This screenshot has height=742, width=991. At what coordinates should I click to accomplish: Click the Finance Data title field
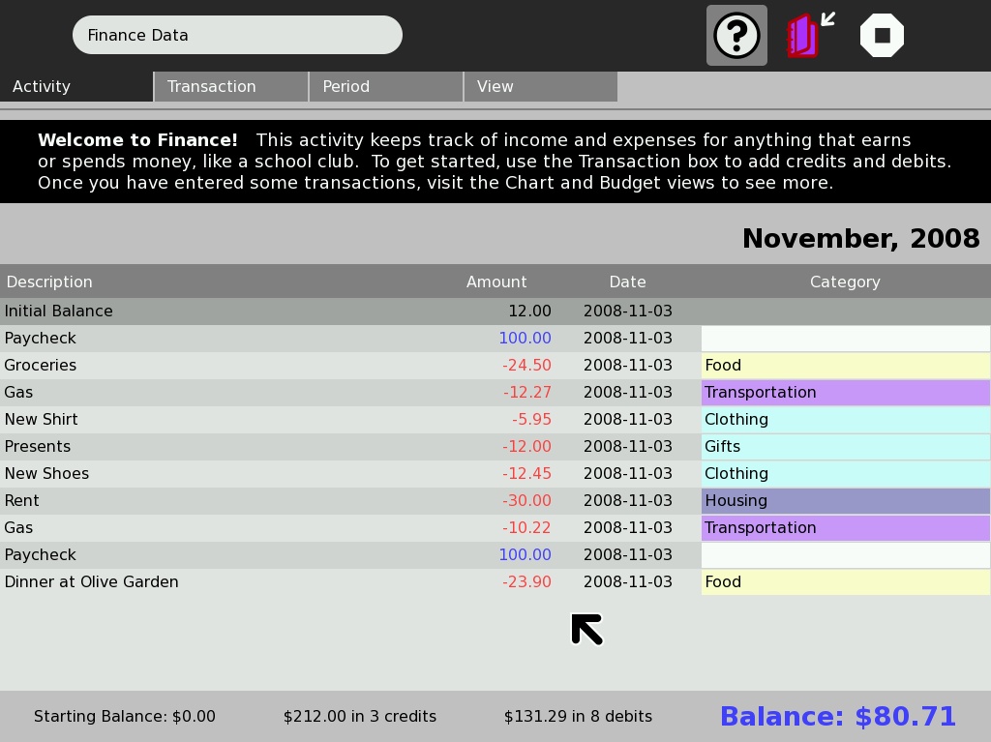[x=237, y=35]
